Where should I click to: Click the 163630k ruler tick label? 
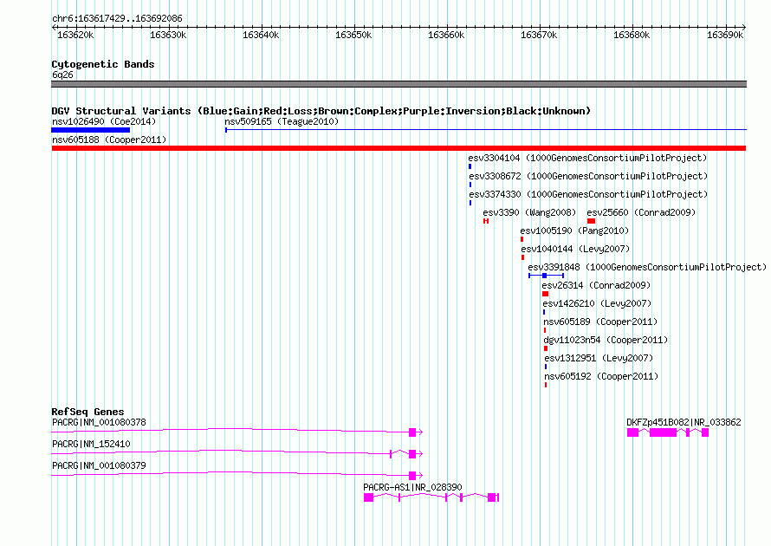pyautogui.click(x=168, y=36)
